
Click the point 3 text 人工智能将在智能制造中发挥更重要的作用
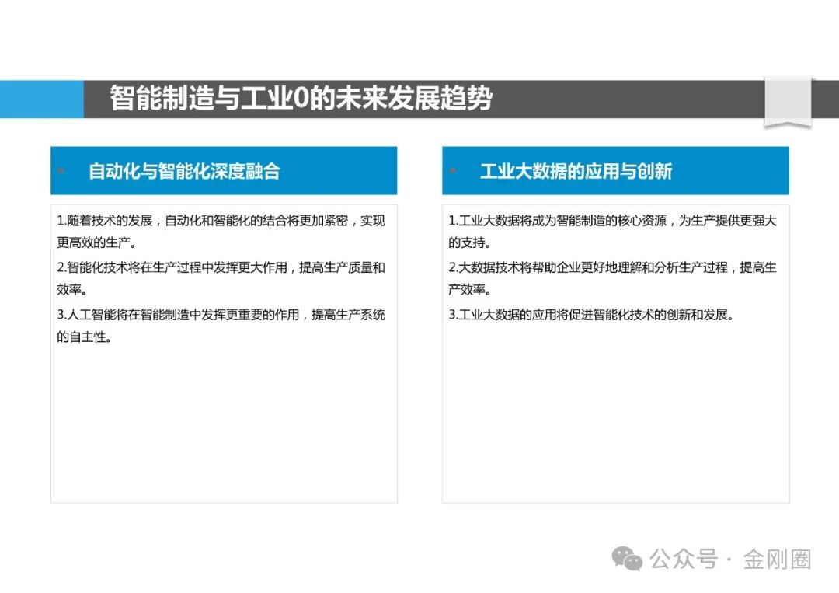pyautogui.click(x=221, y=326)
